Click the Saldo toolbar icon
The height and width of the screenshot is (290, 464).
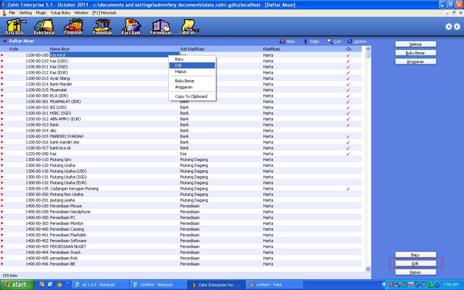(x=305, y=41)
